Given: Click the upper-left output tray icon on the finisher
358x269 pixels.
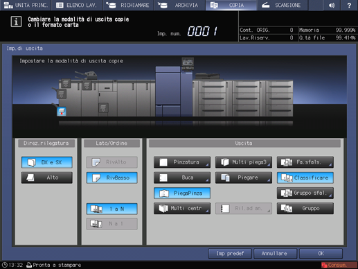Looking at the screenshot, I should (66, 83).
